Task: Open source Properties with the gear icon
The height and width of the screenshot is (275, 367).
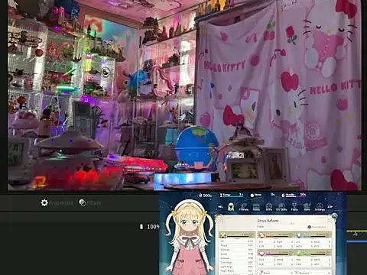Action: click(x=57, y=203)
